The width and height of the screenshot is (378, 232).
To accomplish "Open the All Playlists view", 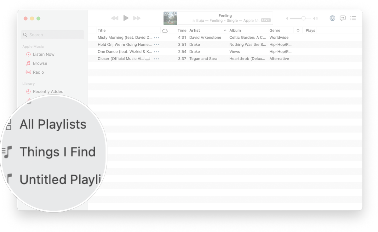I will point(53,124).
